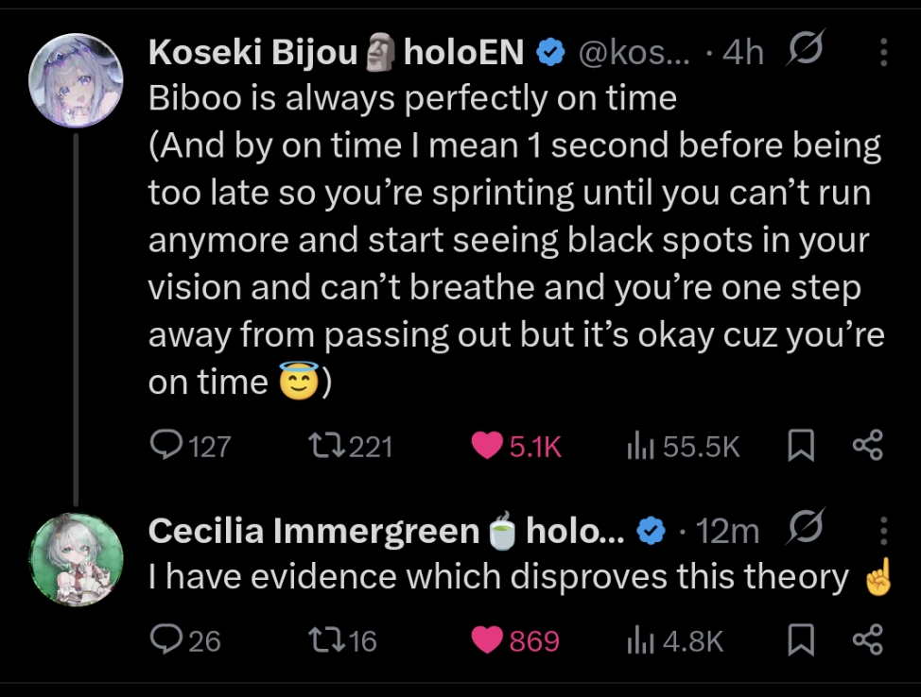Open replies on Koseki Bijou's tweet
Viewport: 921px width, 697px height.
pos(190,446)
